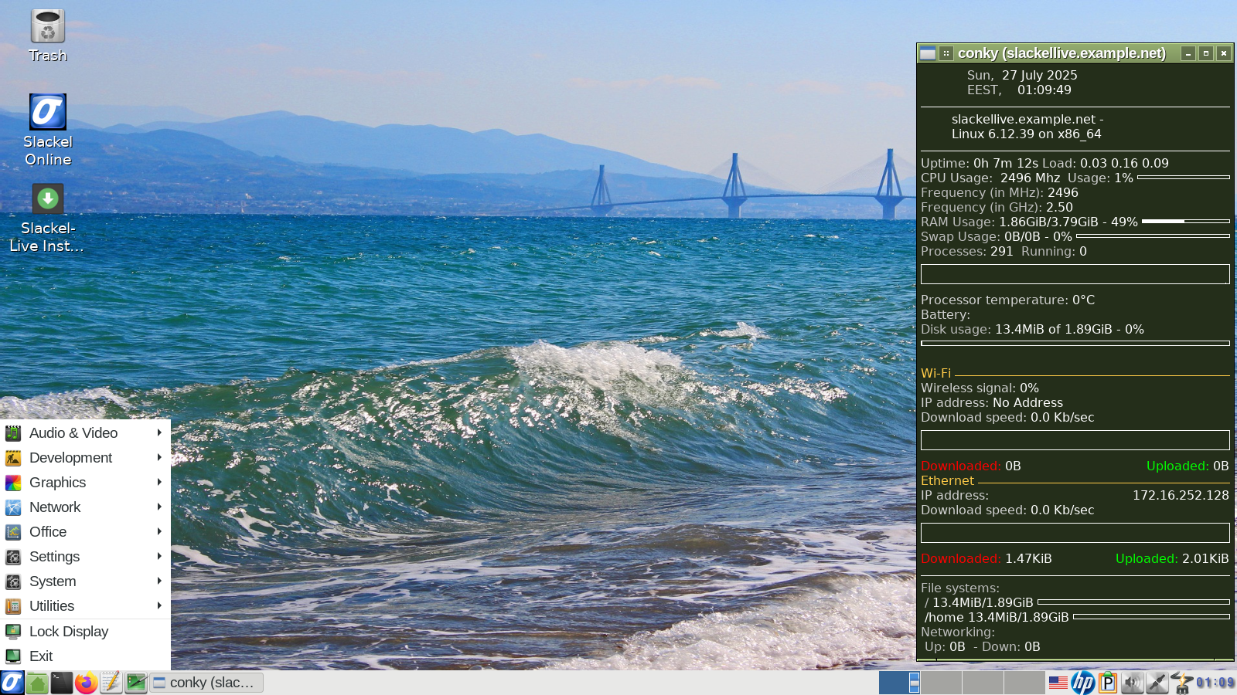Image resolution: width=1237 pixels, height=695 pixels.
Task: Click the HP printer tray icon
Action: (x=1083, y=683)
